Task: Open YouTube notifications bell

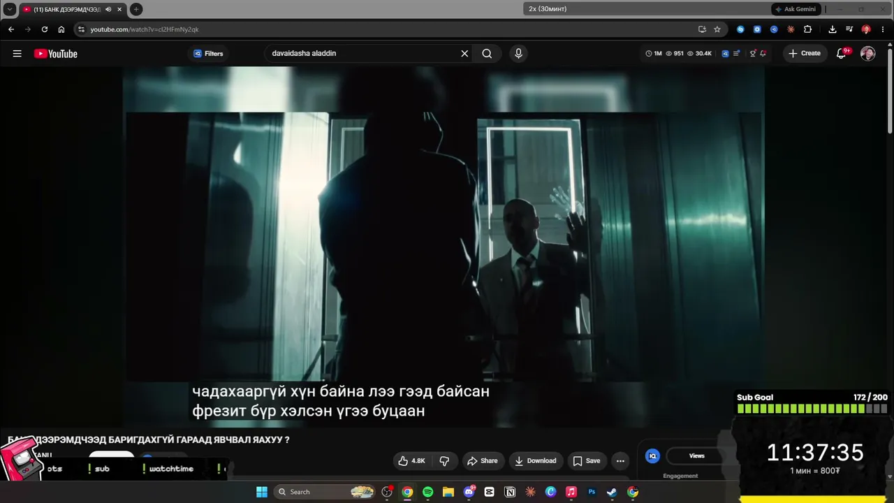Action: click(x=842, y=54)
